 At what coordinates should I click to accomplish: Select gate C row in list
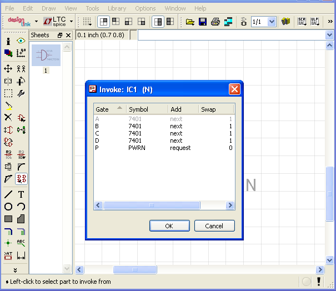pyautogui.click(x=164, y=133)
